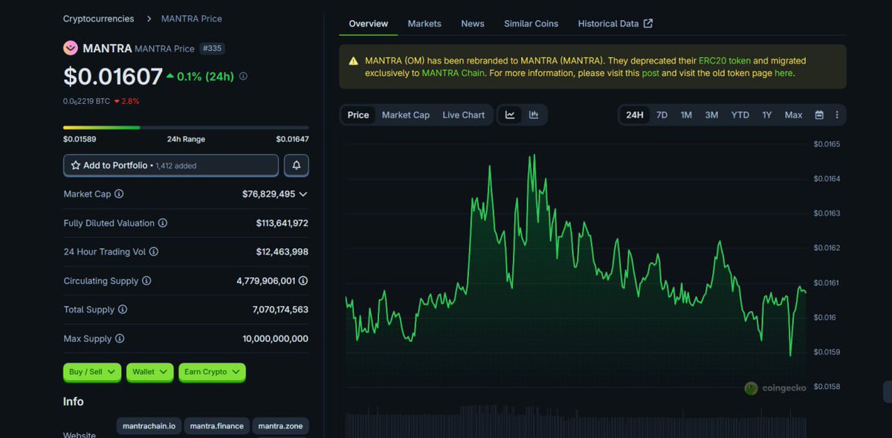Image resolution: width=892 pixels, height=438 pixels.
Task: Click the $76,829,495 market cap value
Action: (x=268, y=194)
